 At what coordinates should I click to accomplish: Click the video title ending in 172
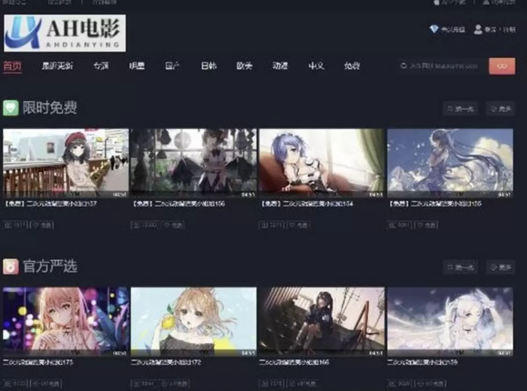pyautogui.click(x=166, y=362)
